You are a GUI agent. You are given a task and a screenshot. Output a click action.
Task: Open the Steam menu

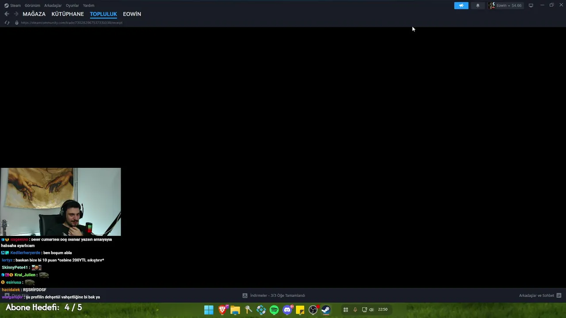(12, 5)
